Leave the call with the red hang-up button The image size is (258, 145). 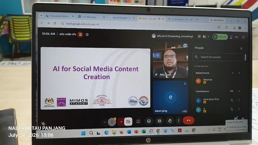pyautogui.click(x=189, y=120)
